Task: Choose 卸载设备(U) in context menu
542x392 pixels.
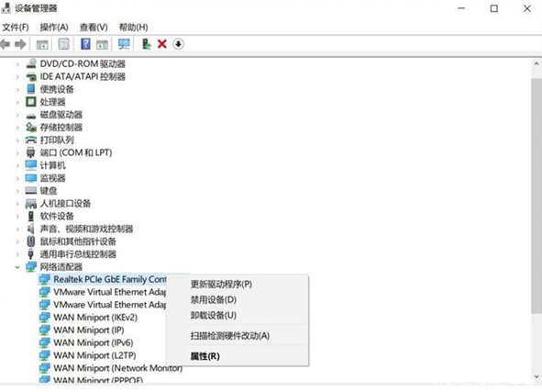Action: click(x=214, y=315)
